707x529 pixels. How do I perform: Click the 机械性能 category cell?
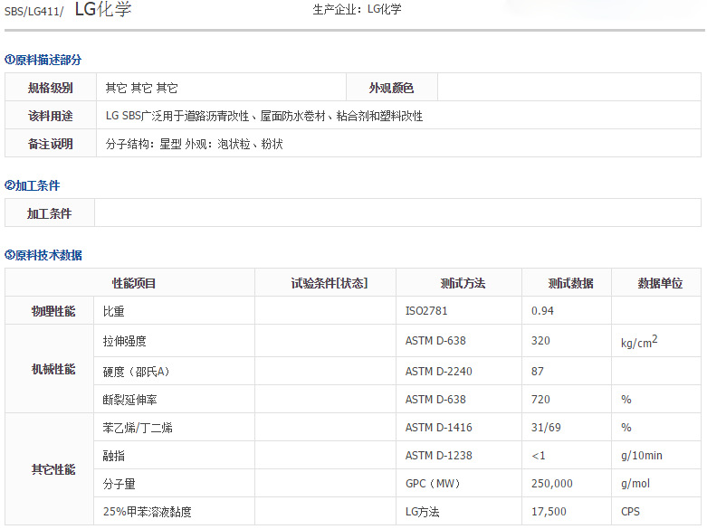pos(53,370)
